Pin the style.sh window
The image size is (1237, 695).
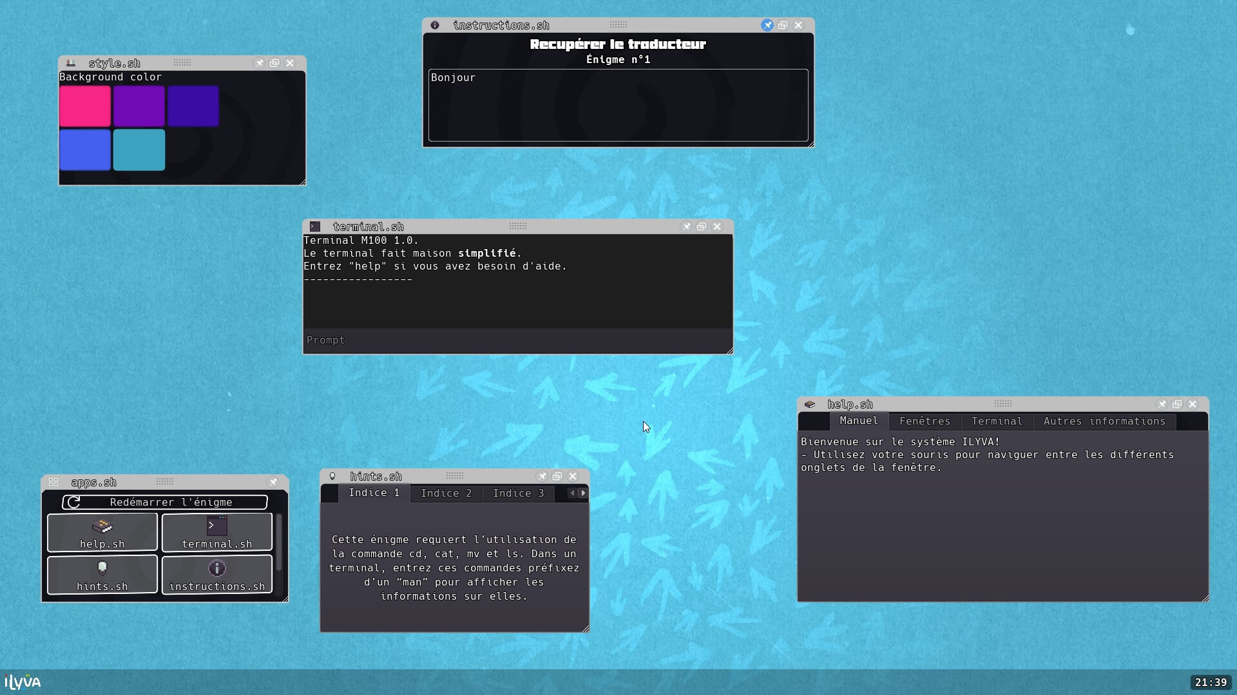click(259, 63)
